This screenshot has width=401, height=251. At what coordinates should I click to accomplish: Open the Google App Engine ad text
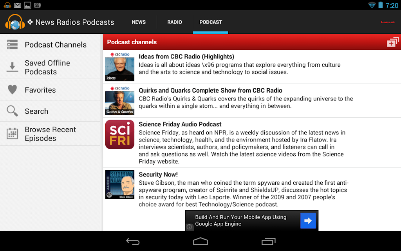241,220
